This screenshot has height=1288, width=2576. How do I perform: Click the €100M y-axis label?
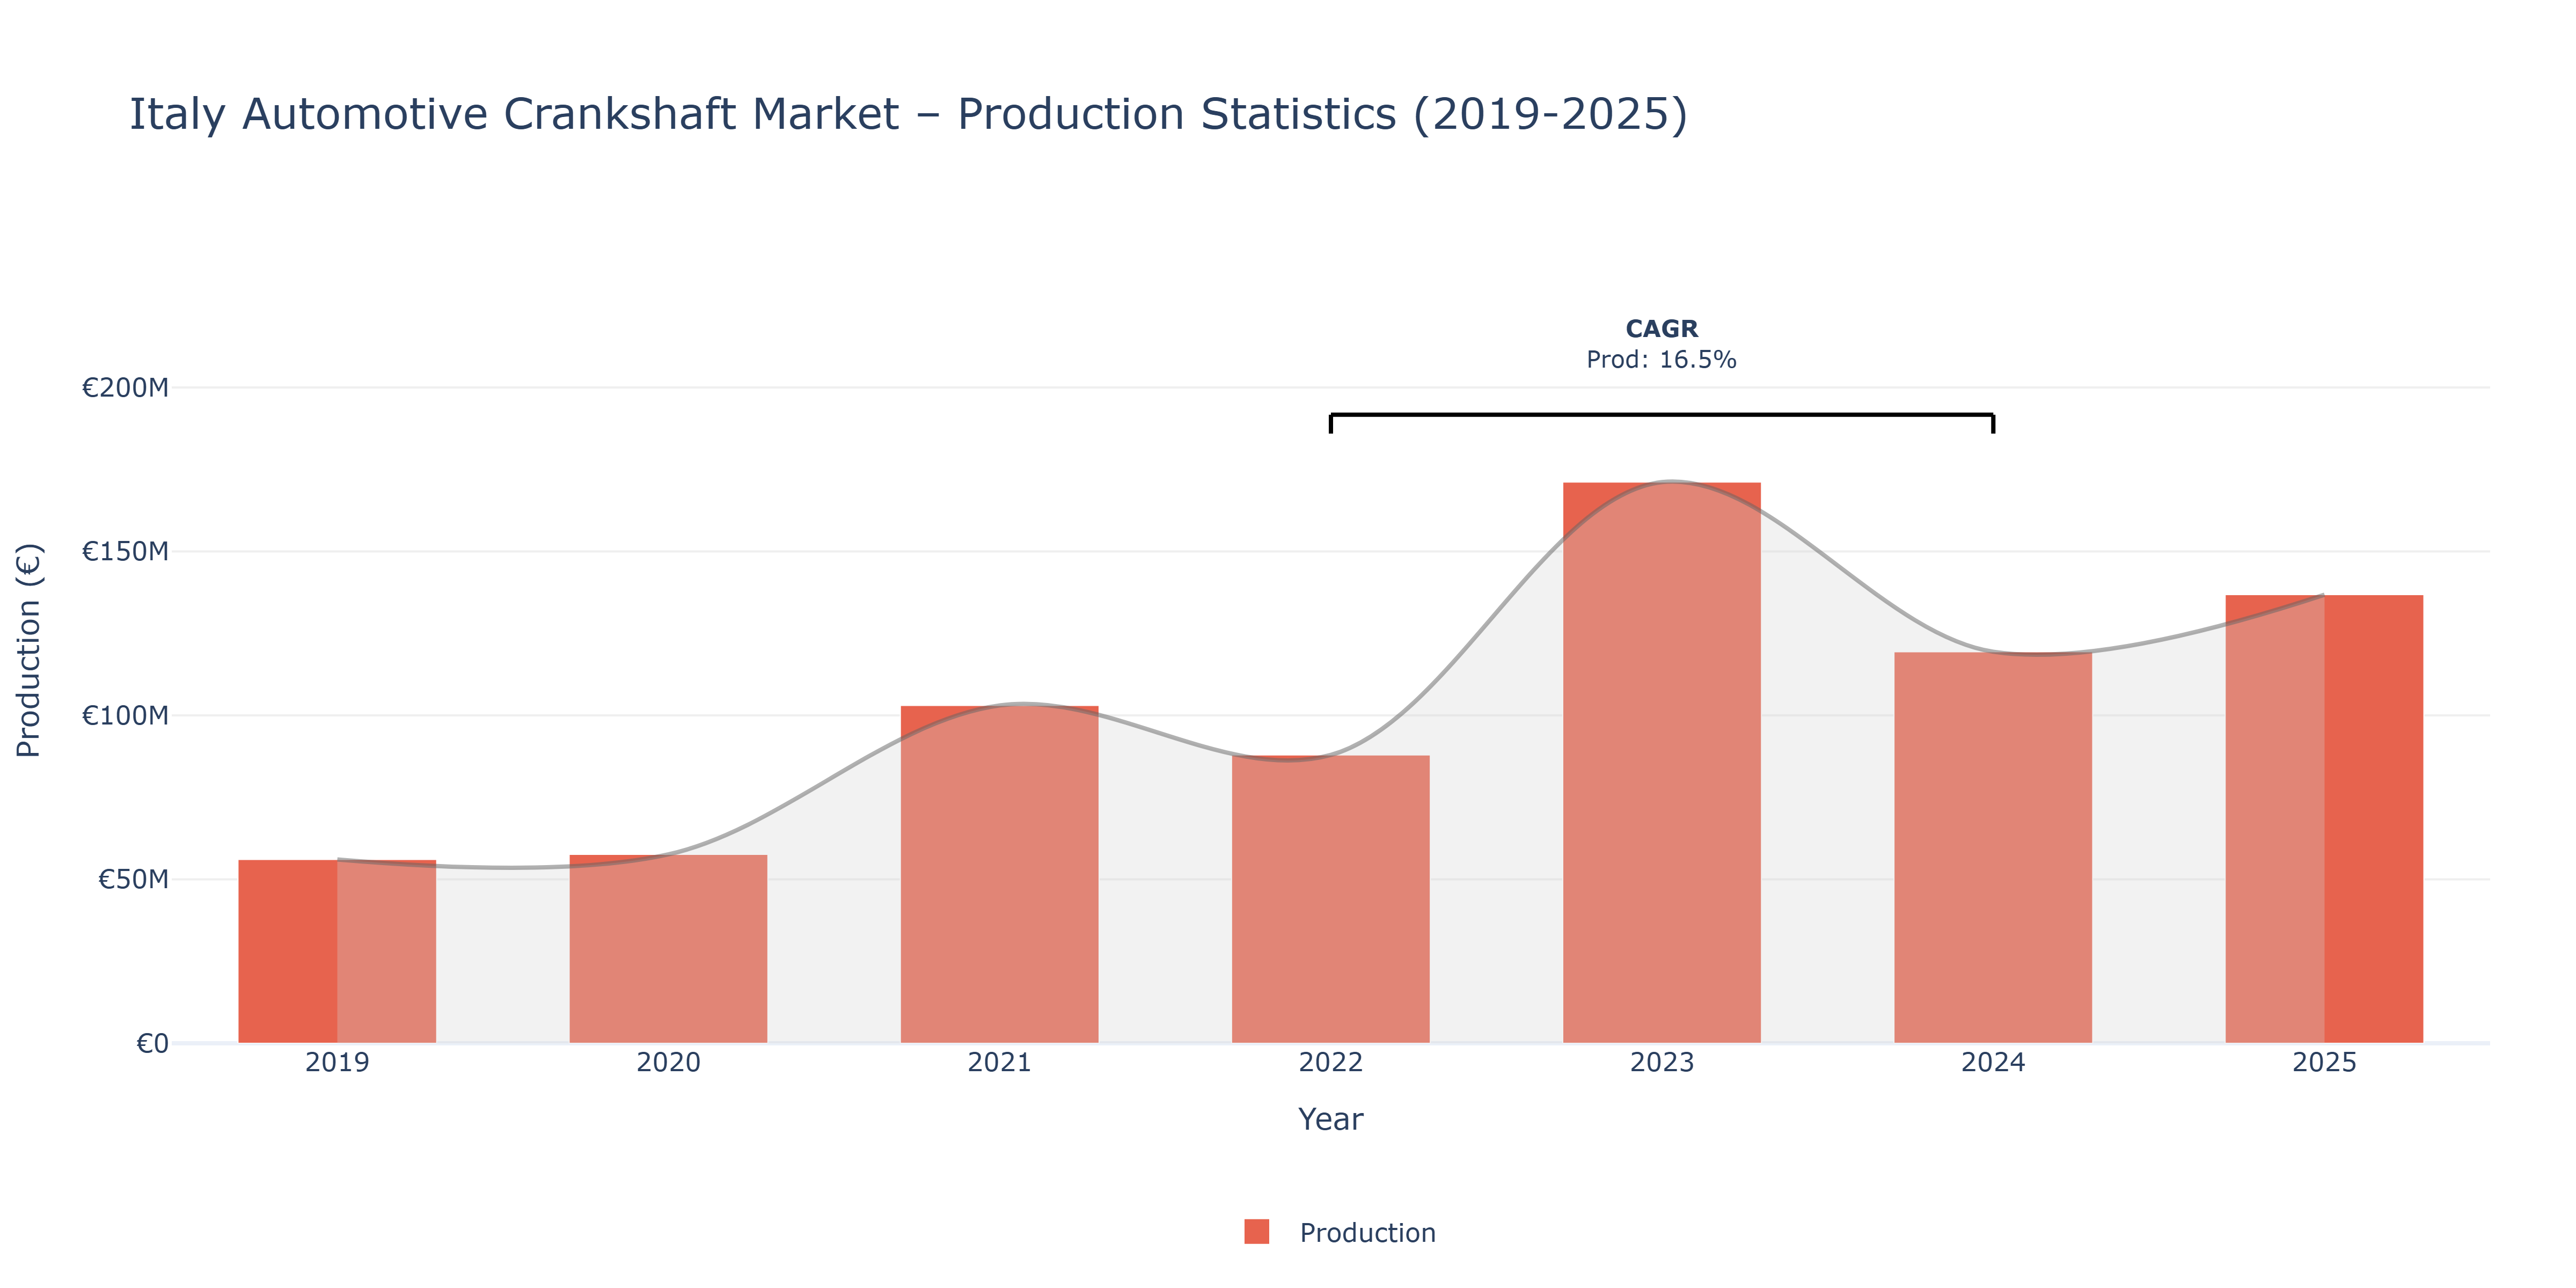coord(125,716)
